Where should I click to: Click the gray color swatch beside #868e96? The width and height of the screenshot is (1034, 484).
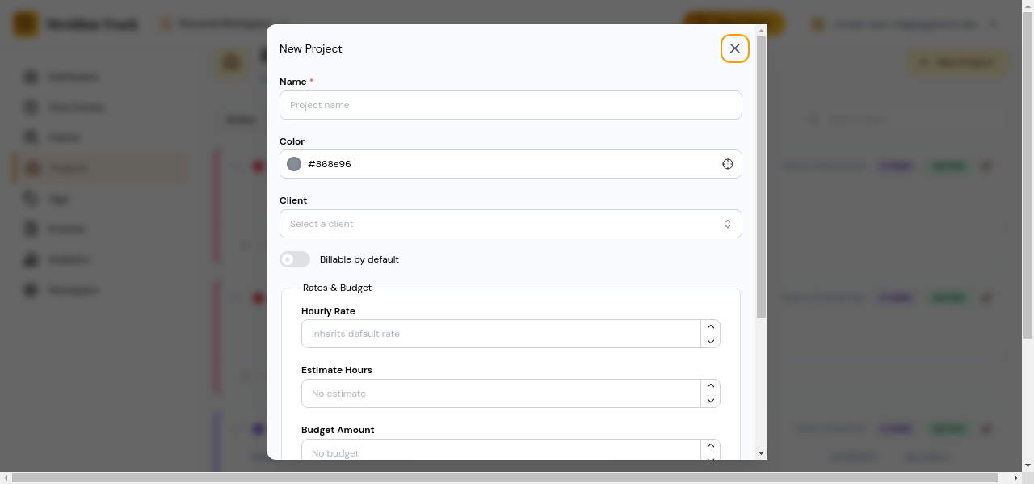click(x=294, y=164)
